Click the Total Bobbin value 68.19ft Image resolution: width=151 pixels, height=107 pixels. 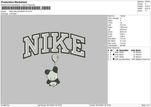click(123, 46)
